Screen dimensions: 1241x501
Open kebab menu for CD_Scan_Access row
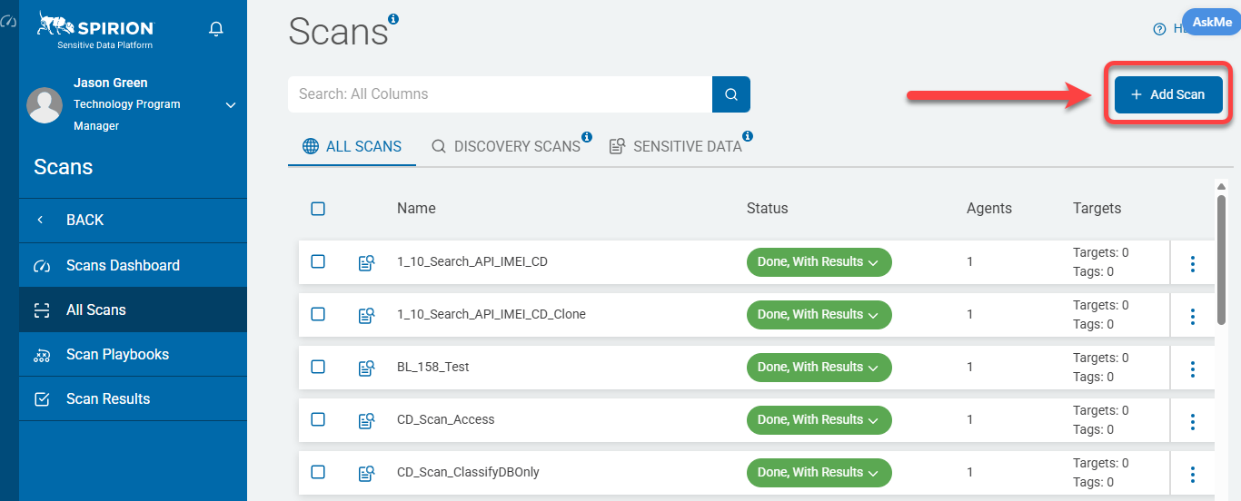(x=1192, y=421)
